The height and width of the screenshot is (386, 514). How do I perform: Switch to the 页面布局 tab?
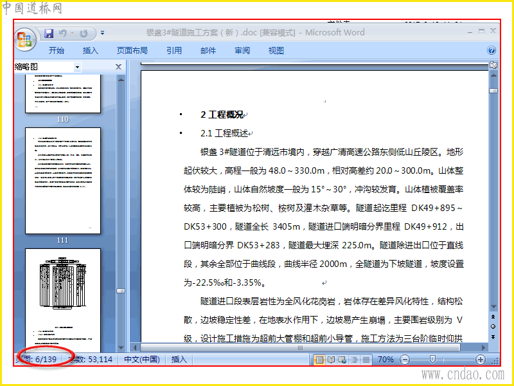[x=132, y=51]
